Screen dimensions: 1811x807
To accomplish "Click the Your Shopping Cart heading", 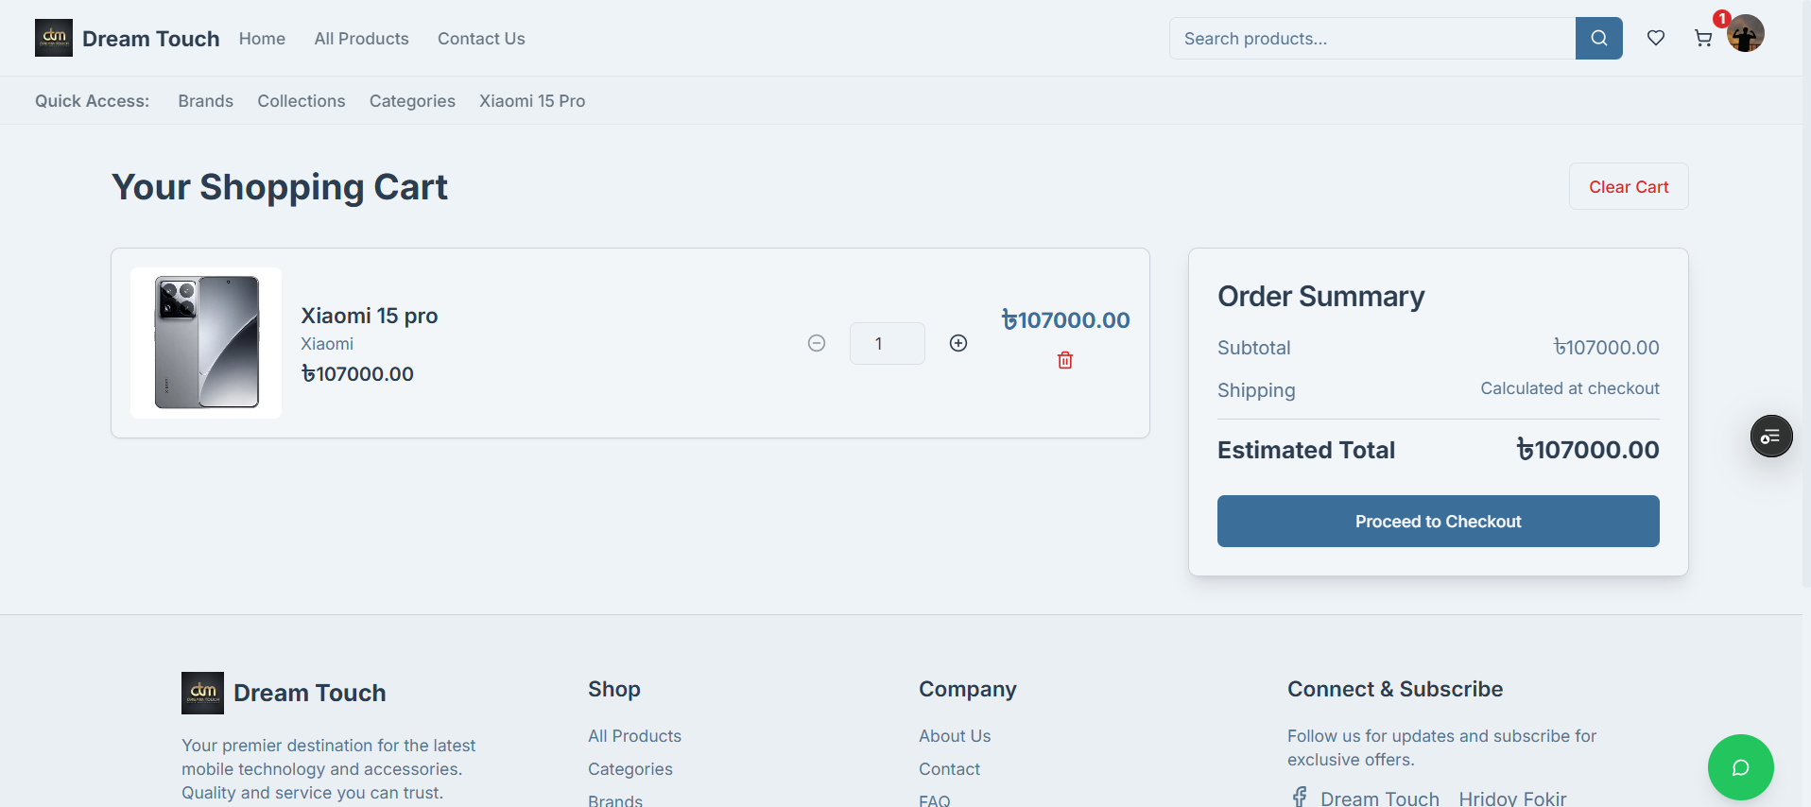I will [x=280, y=187].
